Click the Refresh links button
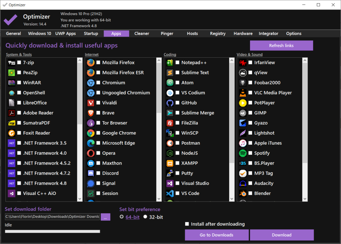The image size is (341, 244). point(281,45)
